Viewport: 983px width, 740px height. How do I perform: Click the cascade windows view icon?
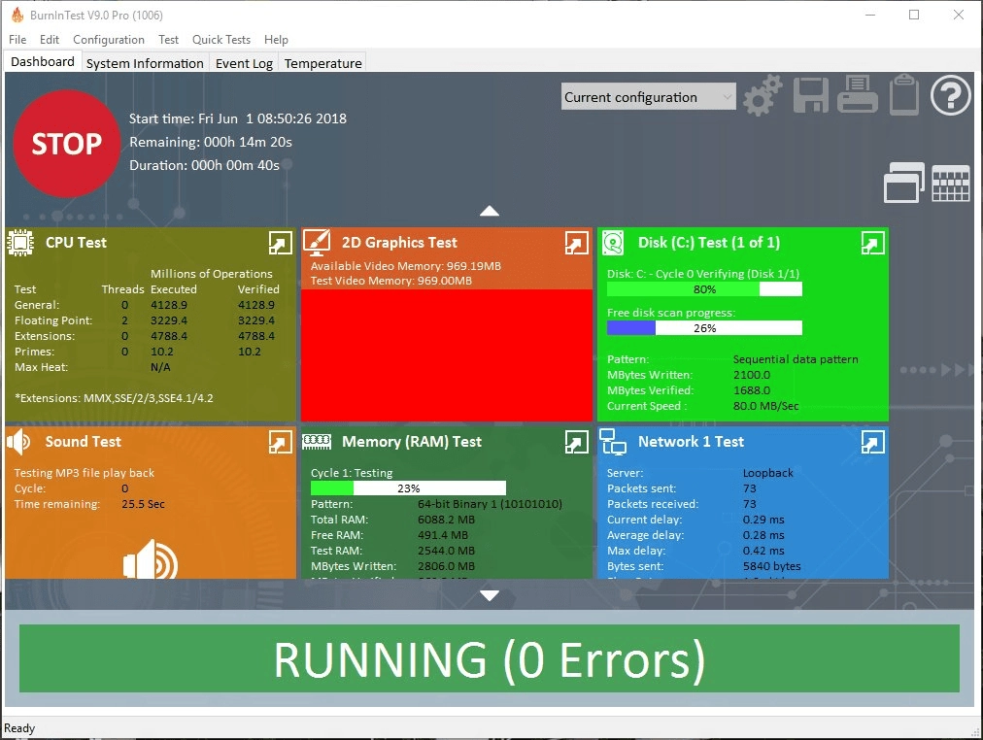point(904,183)
